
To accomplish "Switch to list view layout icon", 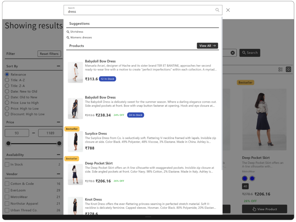I will (x=280, y=69).
